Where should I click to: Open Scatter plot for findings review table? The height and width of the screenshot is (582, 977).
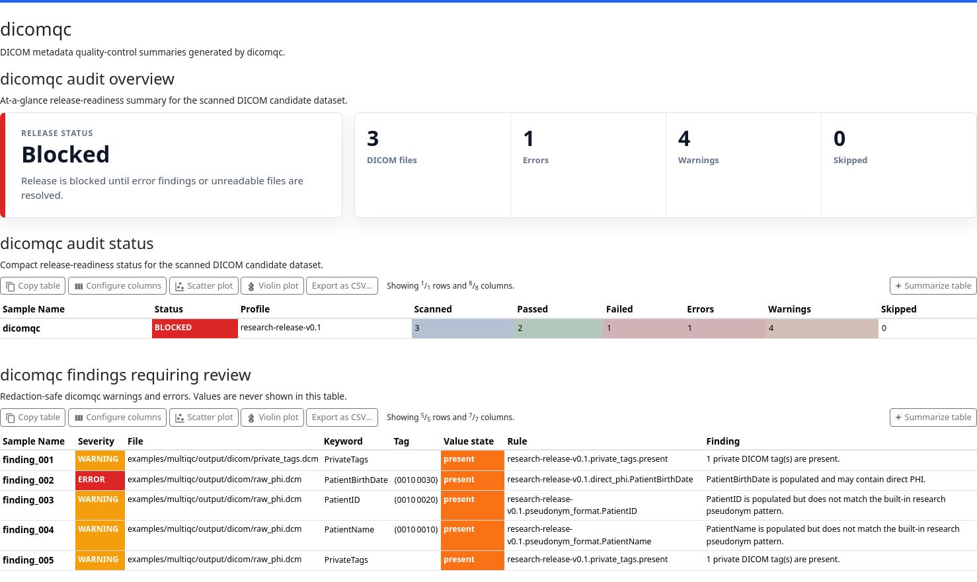click(204, 418)
